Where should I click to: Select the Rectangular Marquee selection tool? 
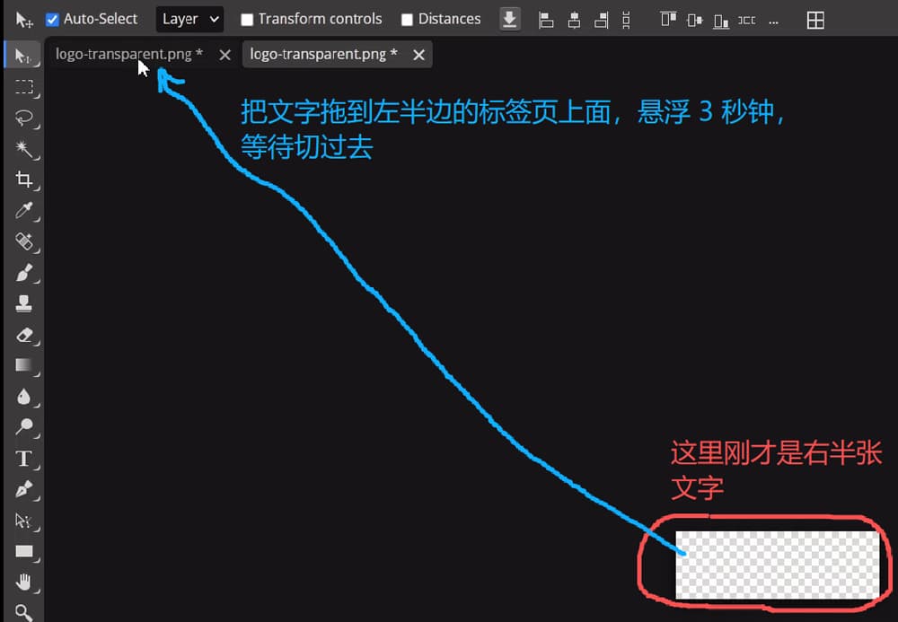(x=23, y=86)
